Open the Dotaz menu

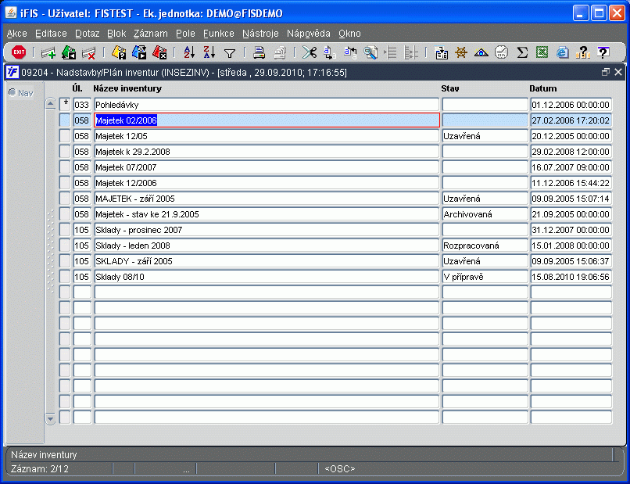88,34
